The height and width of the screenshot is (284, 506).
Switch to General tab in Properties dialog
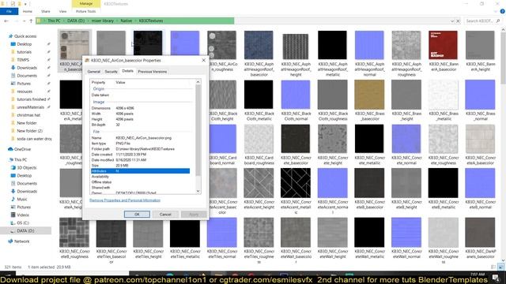pyautogui.click(x=93, y=72)
